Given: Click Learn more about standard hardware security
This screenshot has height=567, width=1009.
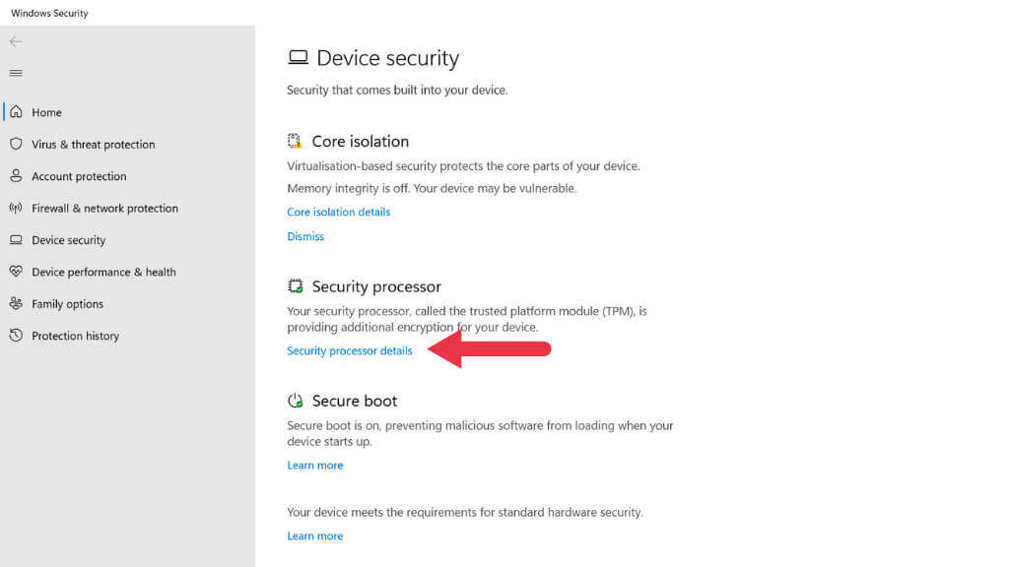Looking at the screenshot, I should 314,535.
